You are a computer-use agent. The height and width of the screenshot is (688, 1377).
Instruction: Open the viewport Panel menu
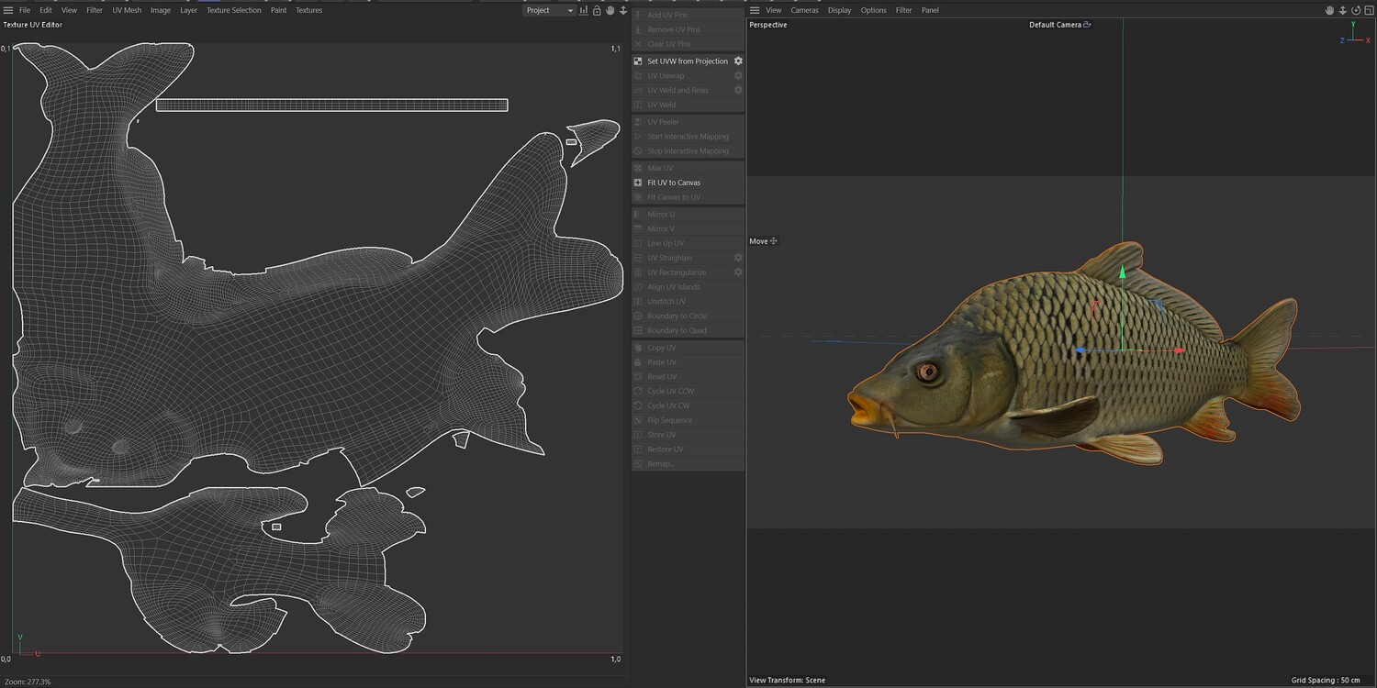(x=931, y=10)
